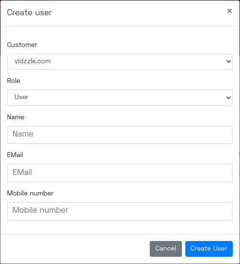Click the Customer field label

pos(22,45)
